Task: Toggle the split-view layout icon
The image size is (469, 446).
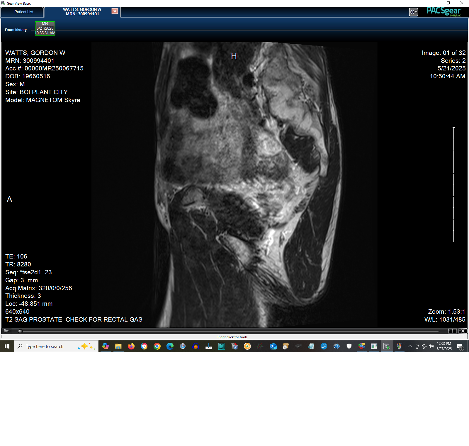Action: click(x=452, y=331)
